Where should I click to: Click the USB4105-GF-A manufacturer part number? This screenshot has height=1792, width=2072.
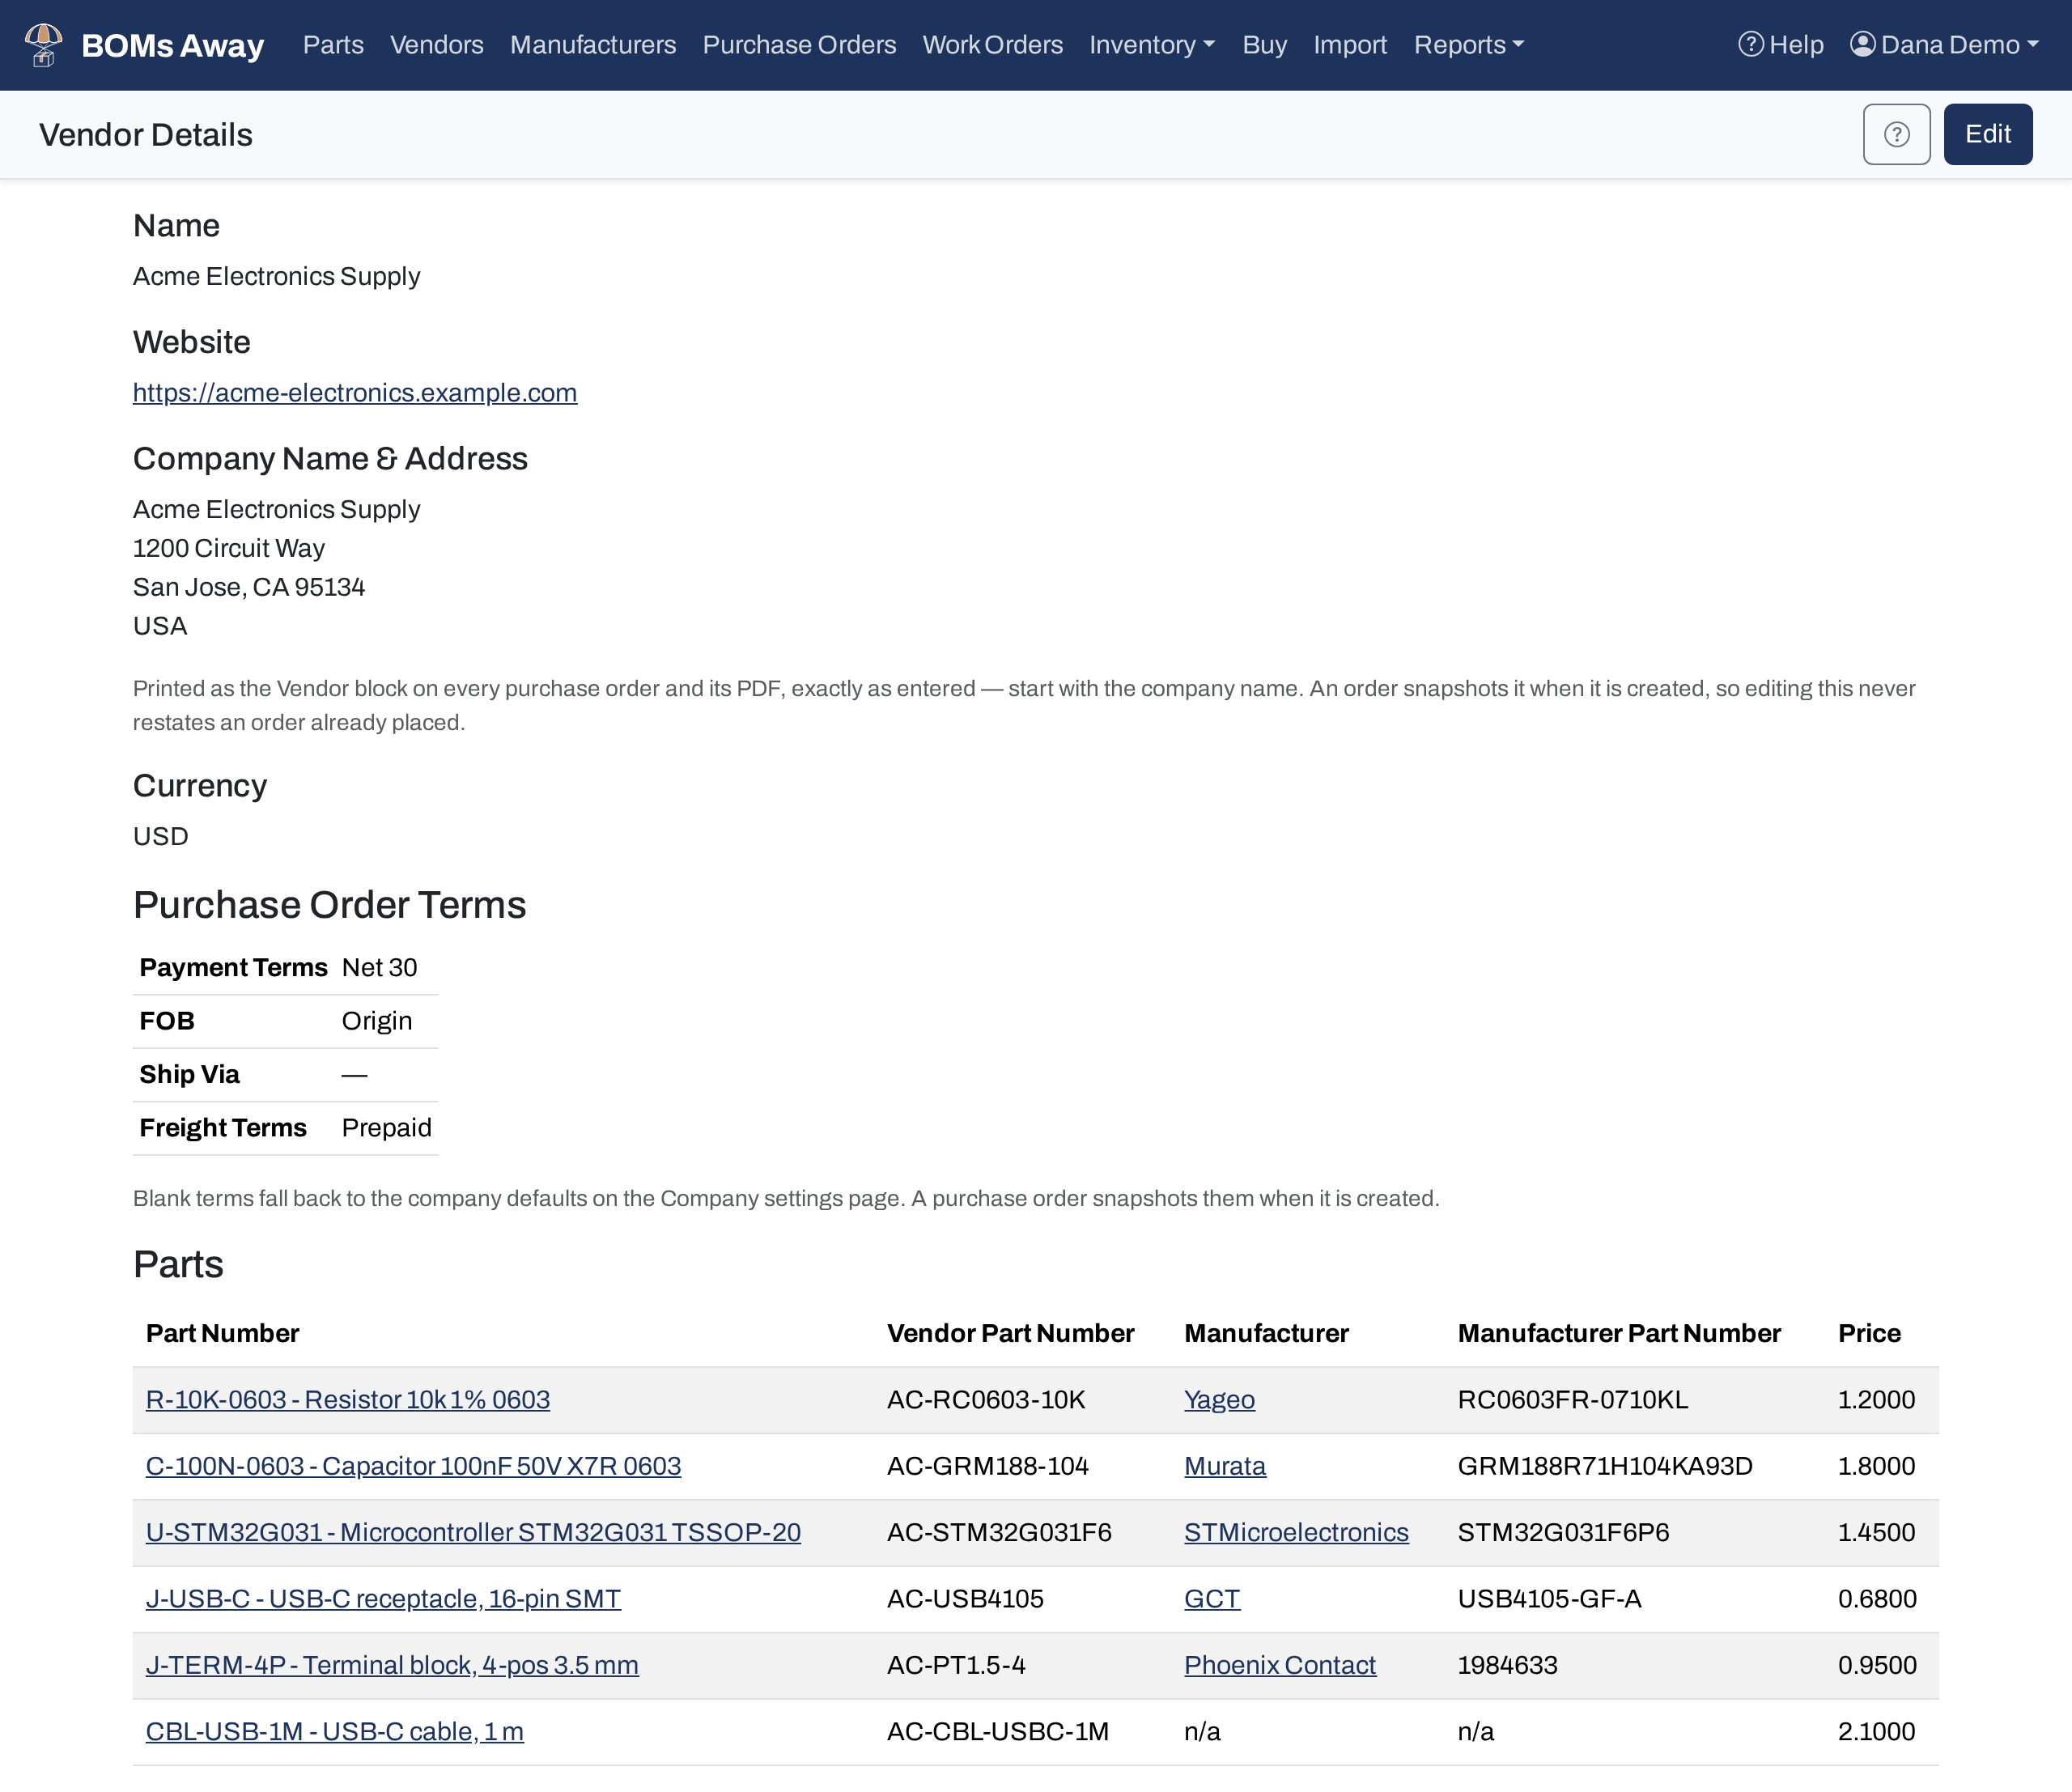point(1549,1598)
